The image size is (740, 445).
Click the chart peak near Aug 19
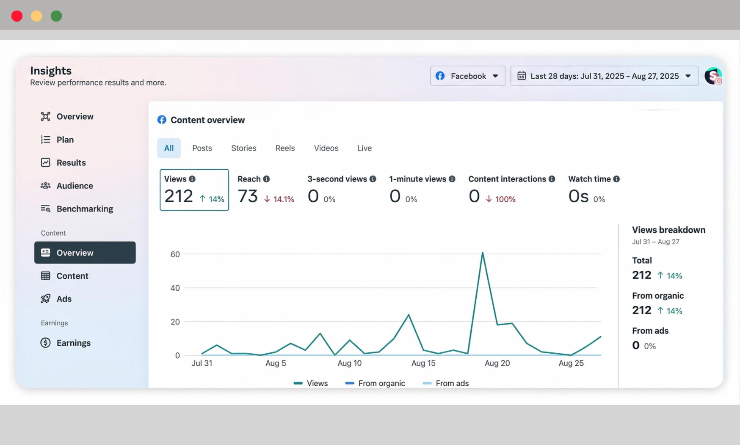coord(483,253)
